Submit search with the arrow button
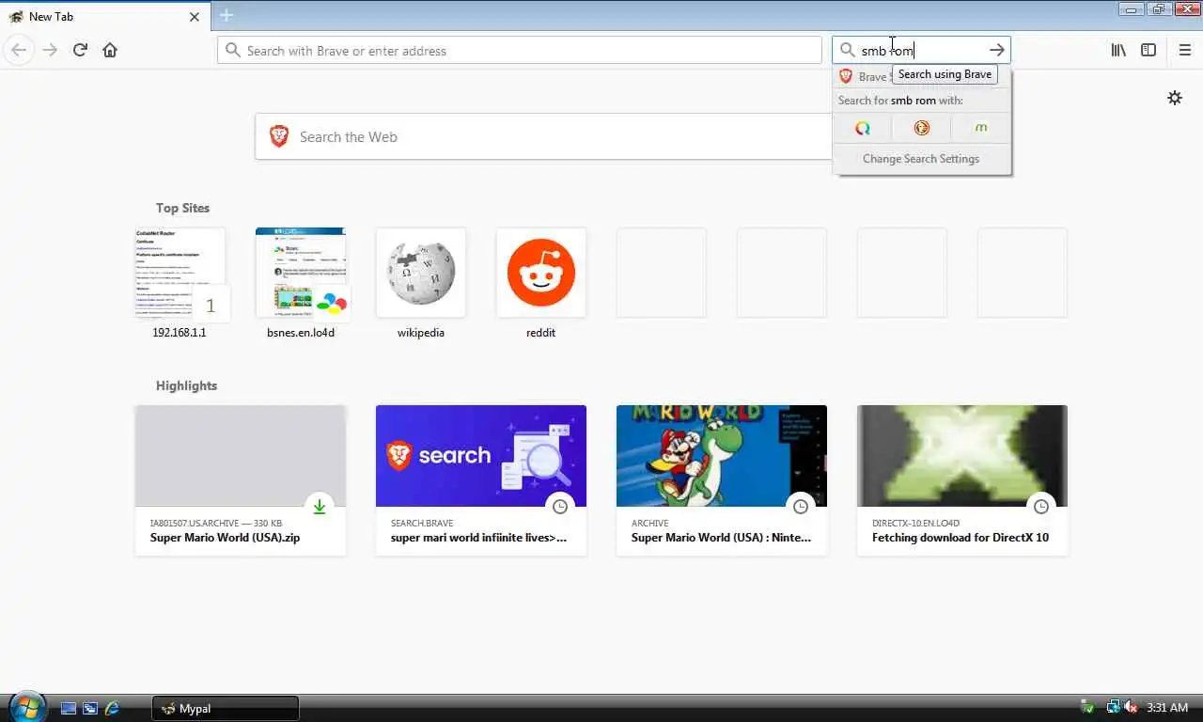The image size is (1203, 722). click(x=996, y=50)
